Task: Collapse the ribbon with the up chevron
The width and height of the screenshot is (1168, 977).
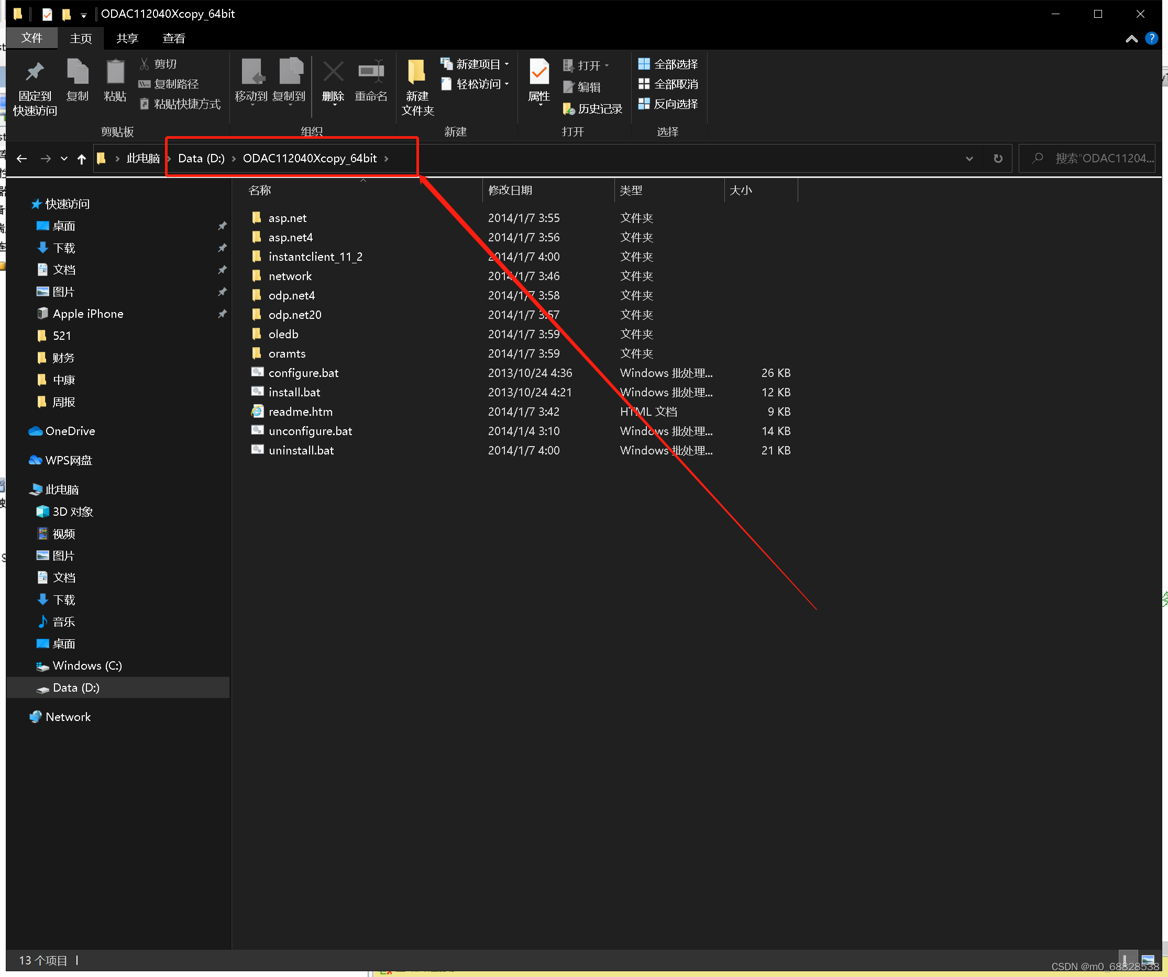Action: (1131, 38)
